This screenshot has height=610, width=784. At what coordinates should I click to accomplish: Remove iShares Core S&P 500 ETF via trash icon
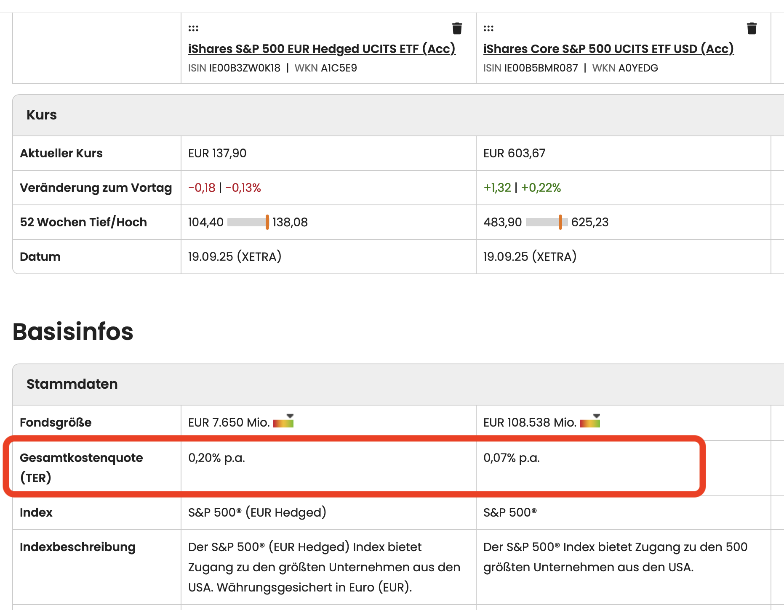(752, 29)
